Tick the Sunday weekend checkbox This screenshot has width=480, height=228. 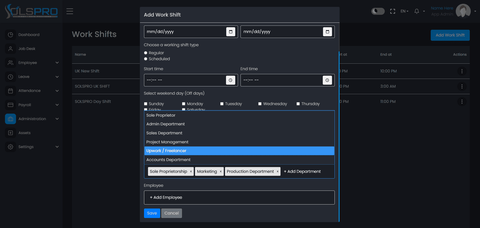145,104
